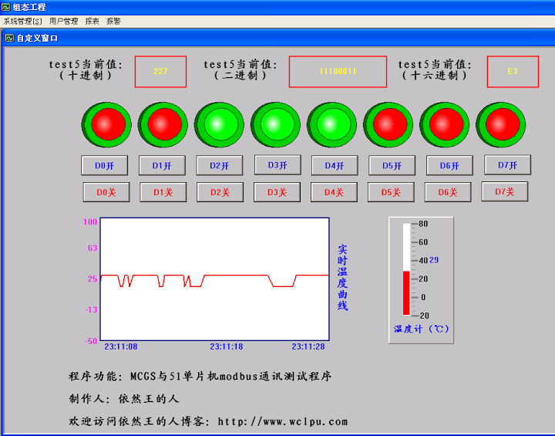Click the first red indicator lamp above D0开
The image size is (555, 436).
(x=106, y=125)
